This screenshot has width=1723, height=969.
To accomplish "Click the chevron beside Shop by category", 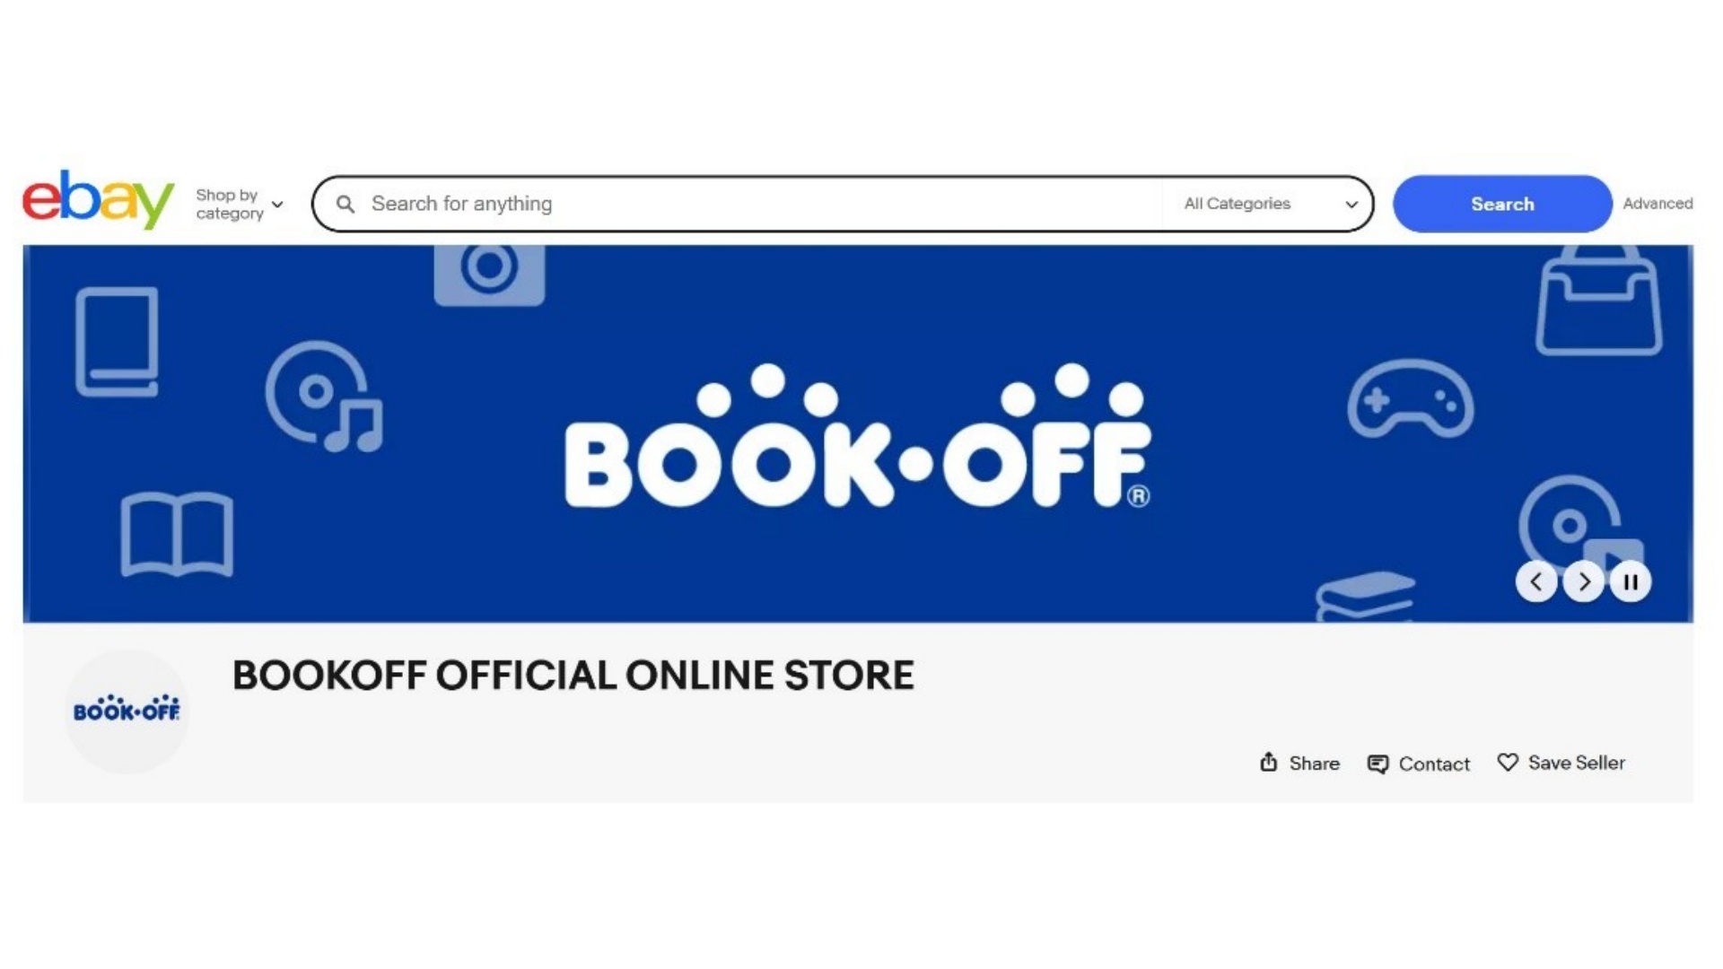I will tap(277, 205).
